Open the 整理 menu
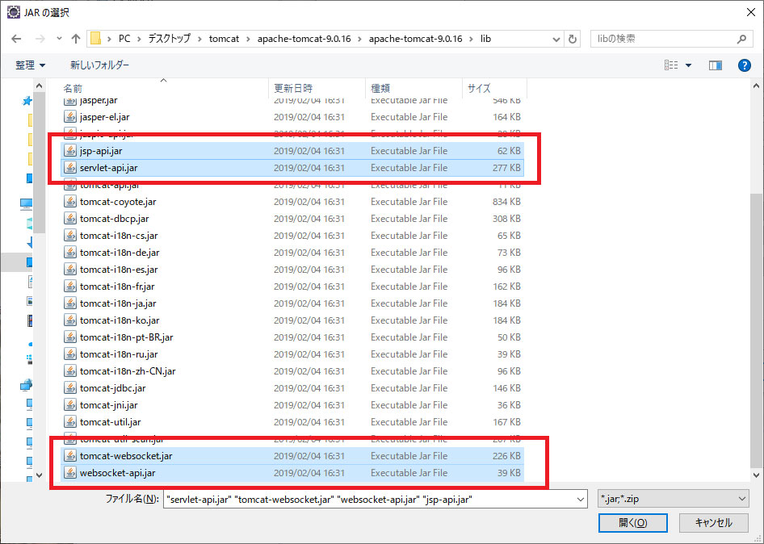This screenshot has width=764, height=544. pos(30,65)
